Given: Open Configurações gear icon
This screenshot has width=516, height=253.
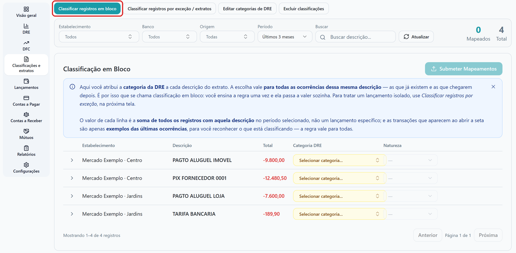Looking at the screenshot, I should point(26,165).
